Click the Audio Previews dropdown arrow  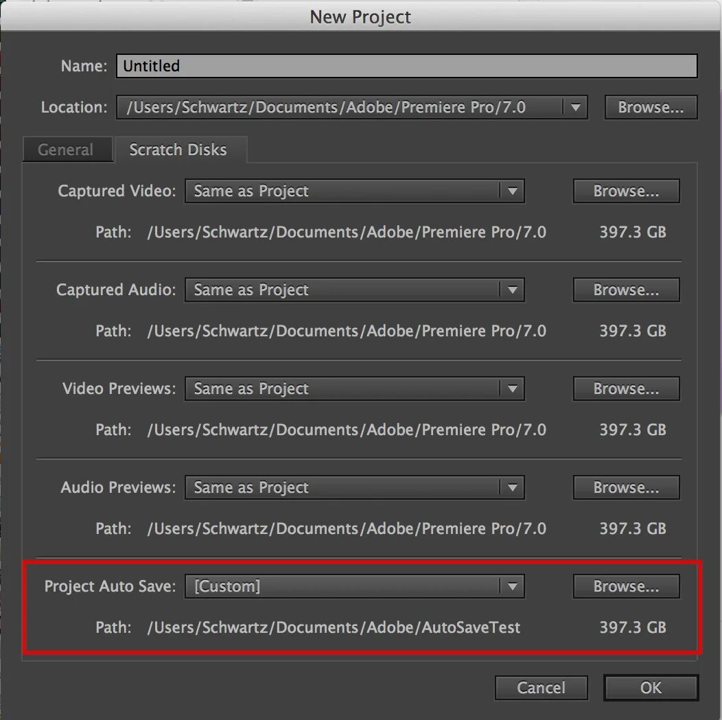[512, 487]
